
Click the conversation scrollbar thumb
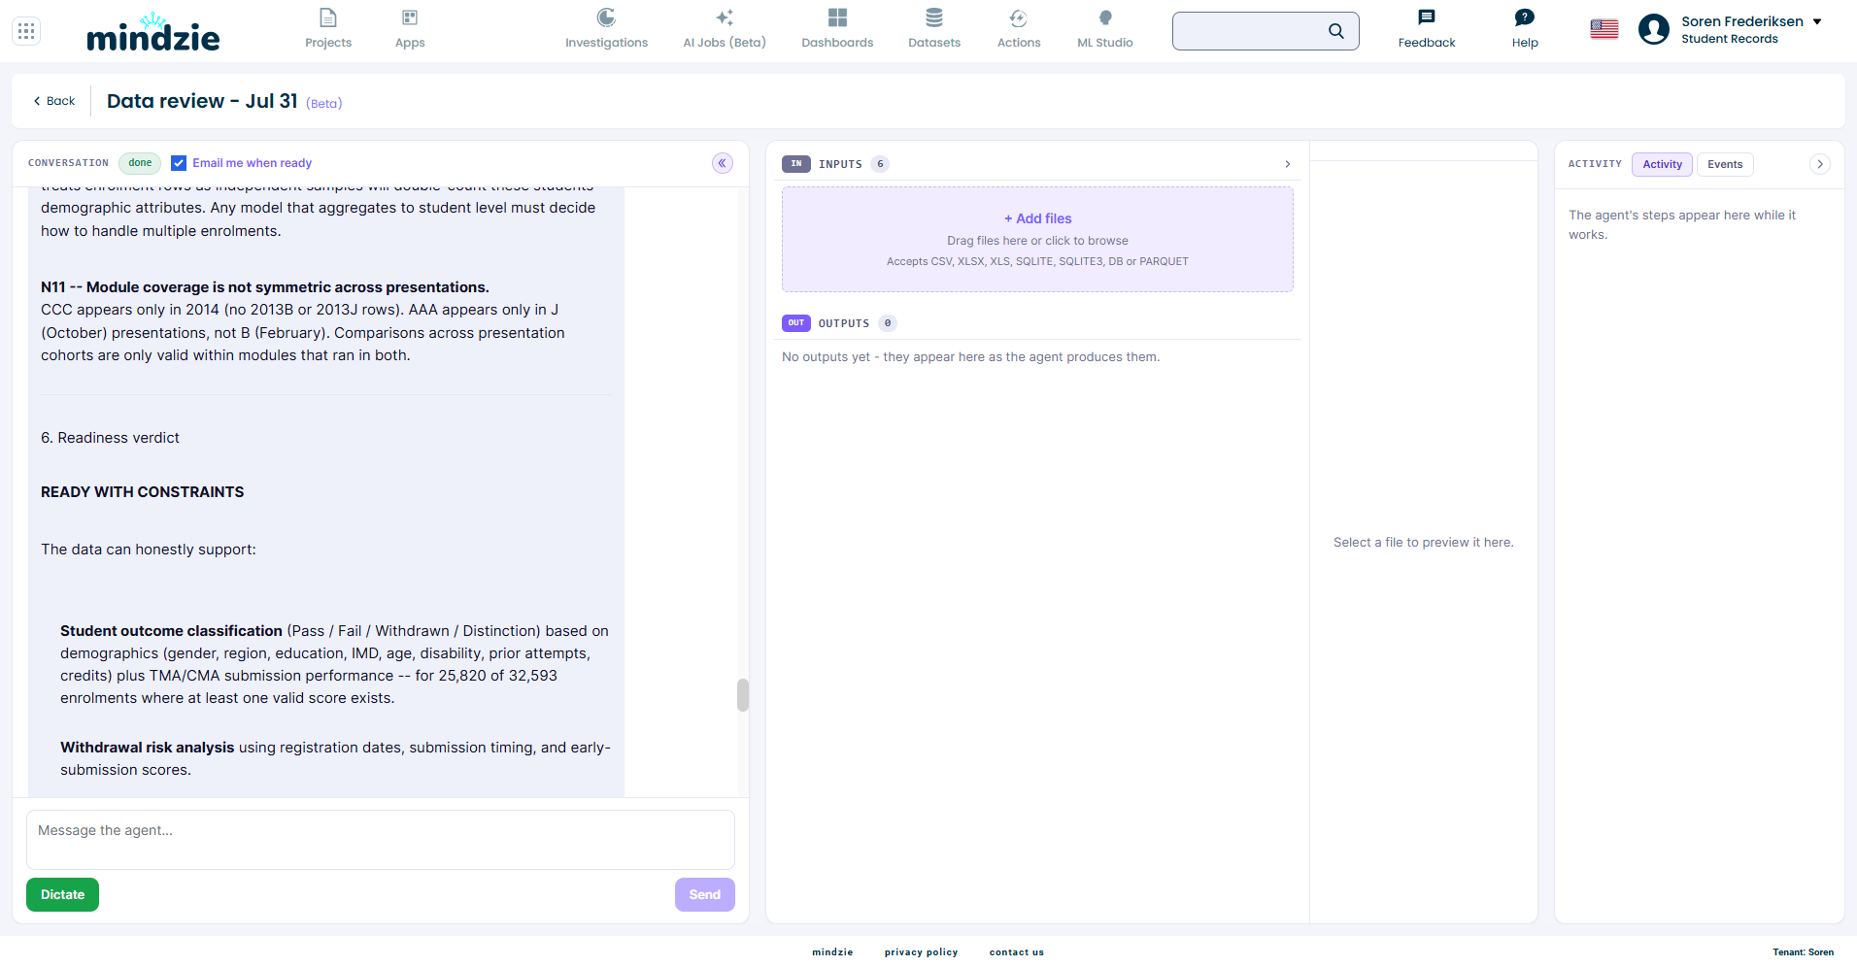point(743,695)
